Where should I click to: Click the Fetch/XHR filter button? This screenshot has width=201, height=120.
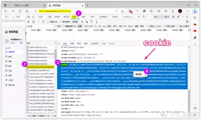(x=88, y=26)
